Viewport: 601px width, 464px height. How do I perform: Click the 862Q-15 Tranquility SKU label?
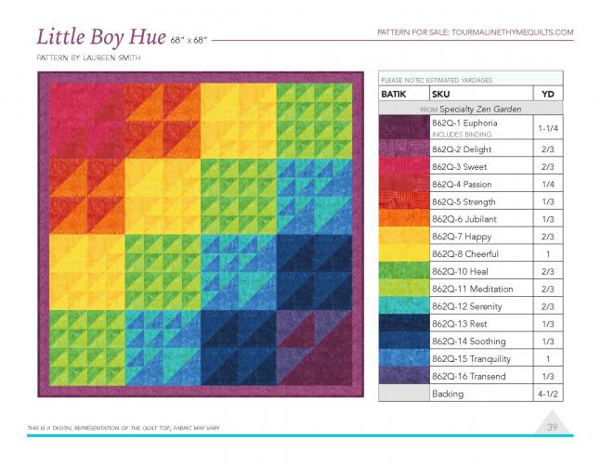point(468,358)
